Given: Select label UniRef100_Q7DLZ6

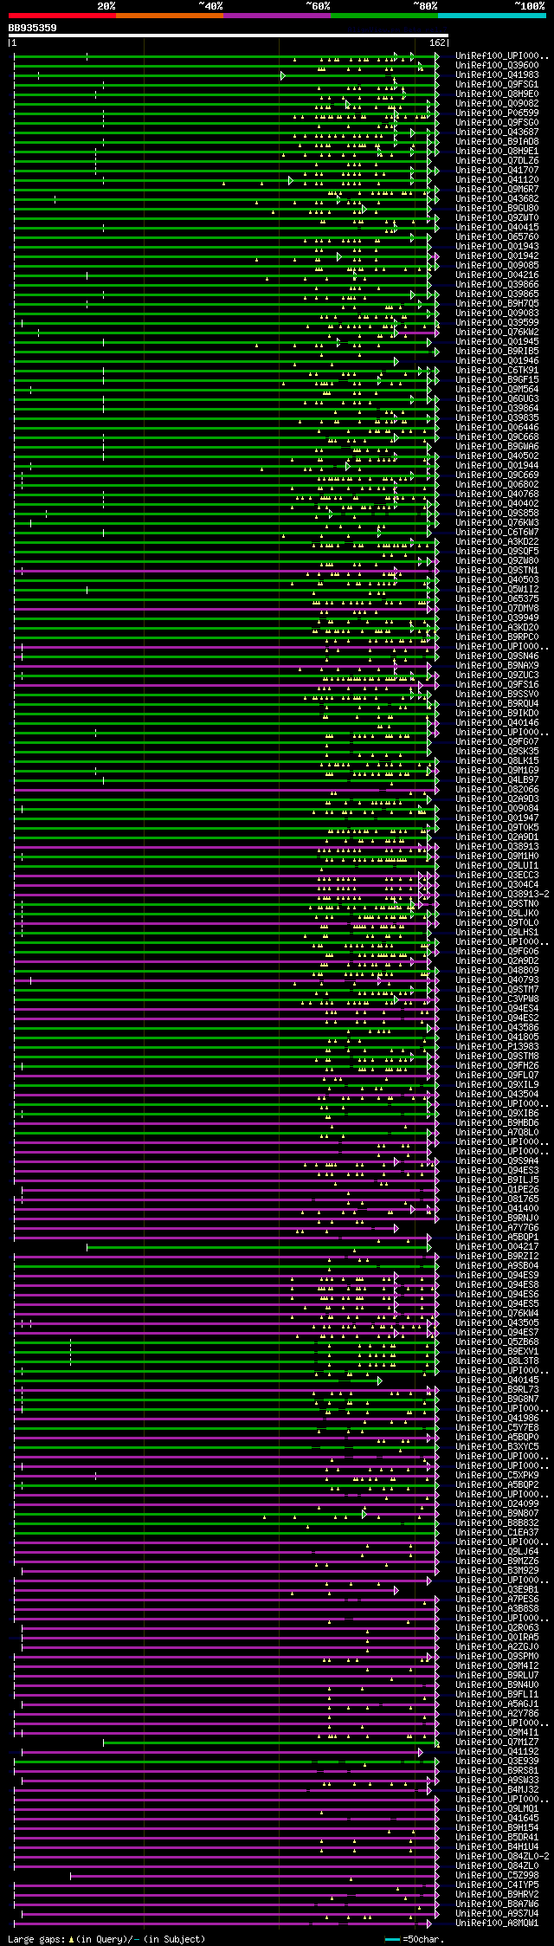Looking at the screenshot, I should point(497,161).
